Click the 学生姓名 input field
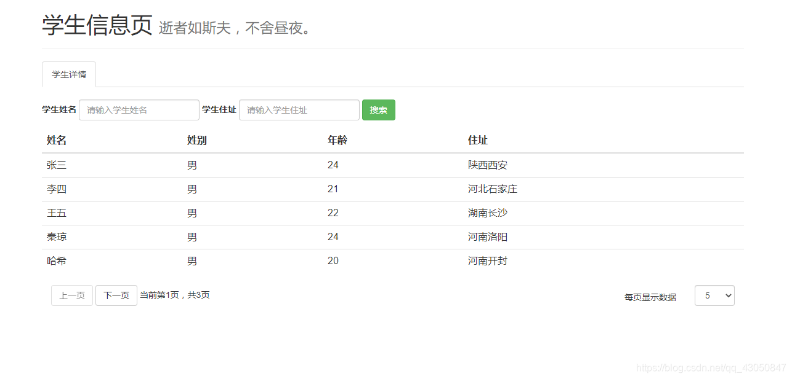 pos(139,110)
